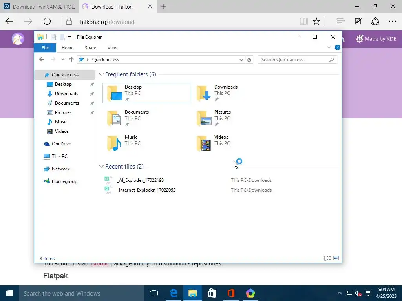Select Downloads in navigation pane
This screenshot has width=402, height=301.
[x=66, y=94]
